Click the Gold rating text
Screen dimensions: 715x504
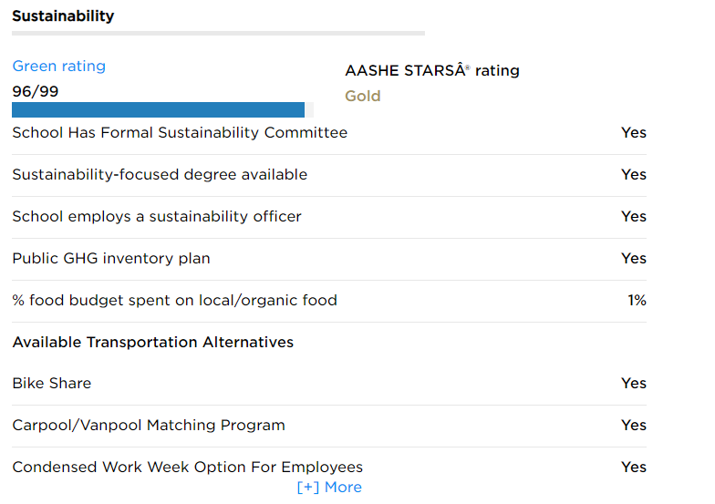[363, 97]
